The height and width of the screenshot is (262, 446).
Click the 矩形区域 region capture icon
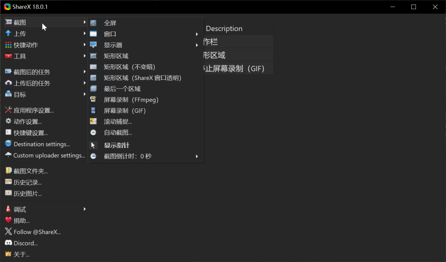pyautogui.click(x=93, y=56)
